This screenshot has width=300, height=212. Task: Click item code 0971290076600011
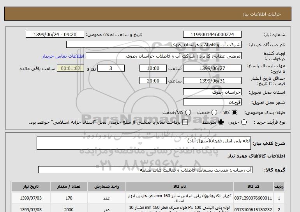click(x=253, y=198)
